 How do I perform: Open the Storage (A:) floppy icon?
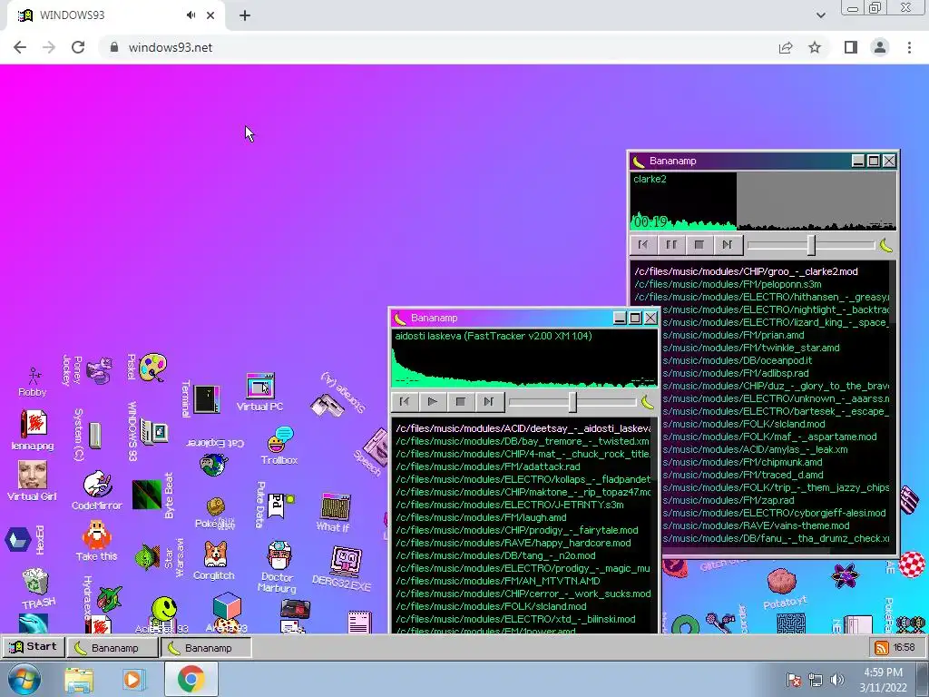[328, 406]
